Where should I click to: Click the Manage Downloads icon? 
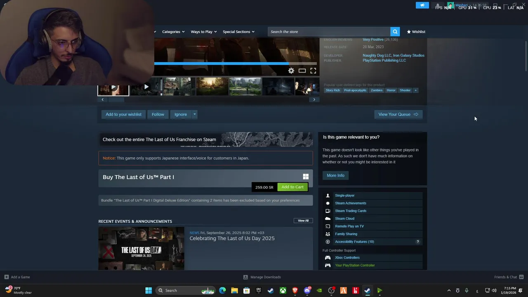pyautogui.click(x=245, y=277)
